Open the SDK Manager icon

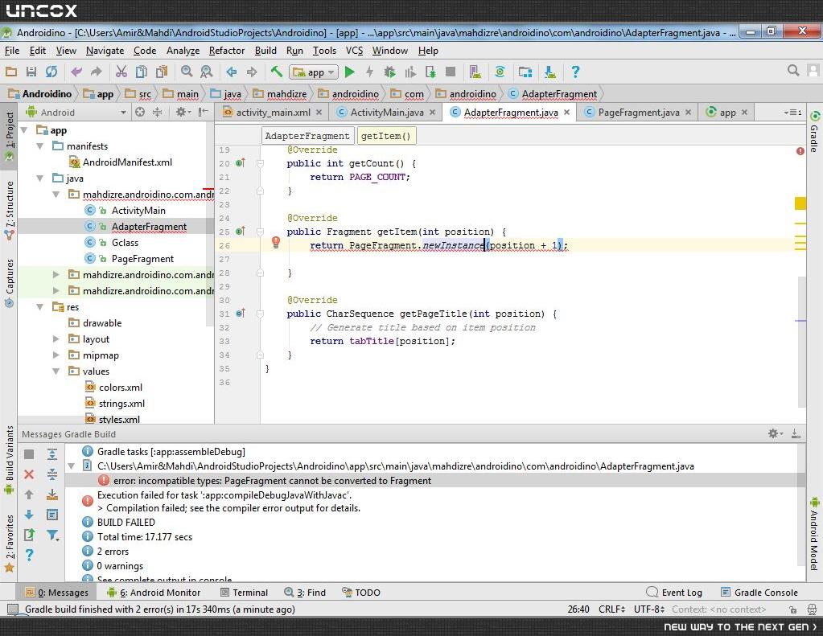coord(550,72)
